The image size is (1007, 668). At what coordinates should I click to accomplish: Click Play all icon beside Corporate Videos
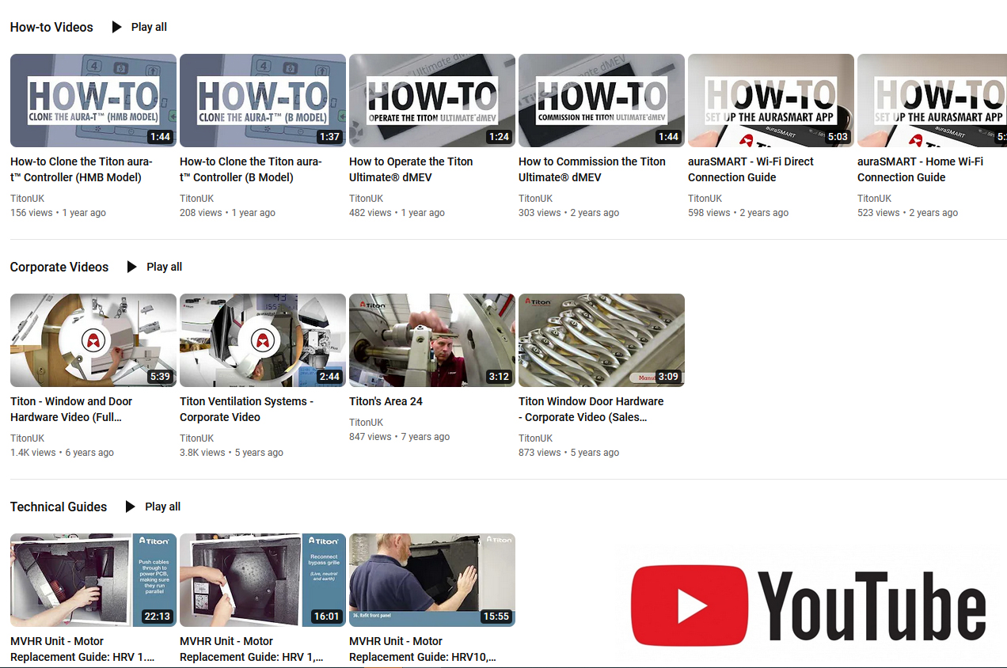point(132,267)
